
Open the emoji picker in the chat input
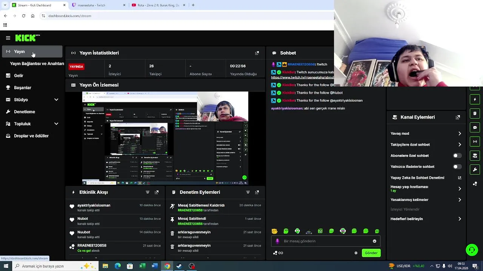click(374, 241)
